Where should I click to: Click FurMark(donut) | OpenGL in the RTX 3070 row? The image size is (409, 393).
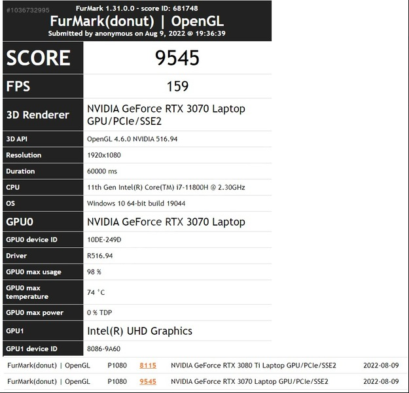pos(49,381)
